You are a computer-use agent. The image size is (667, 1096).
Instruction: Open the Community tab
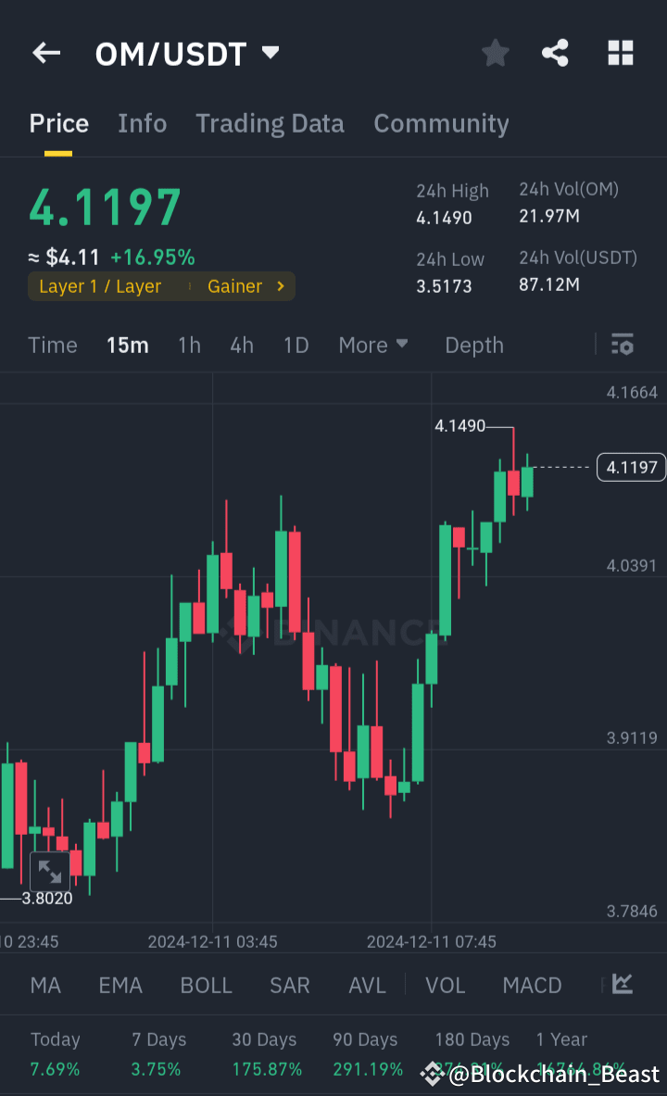click(x=441, y=123)
